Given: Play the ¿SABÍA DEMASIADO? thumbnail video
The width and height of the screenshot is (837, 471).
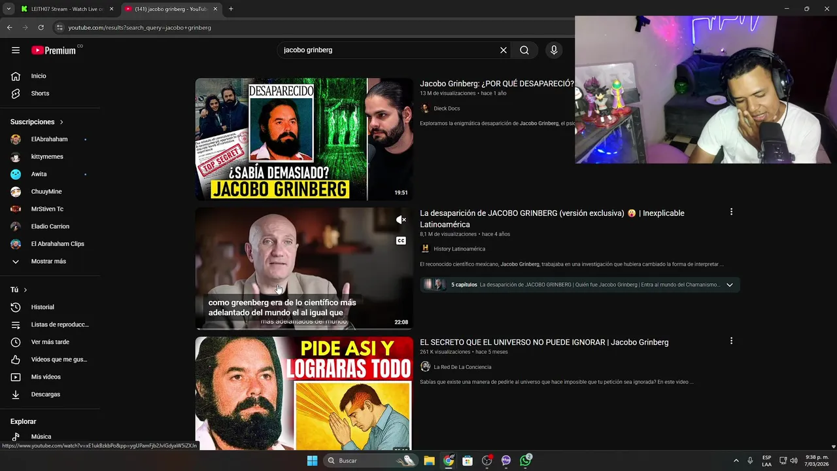Looking at the screenshot, I should [x=304, y=139].
